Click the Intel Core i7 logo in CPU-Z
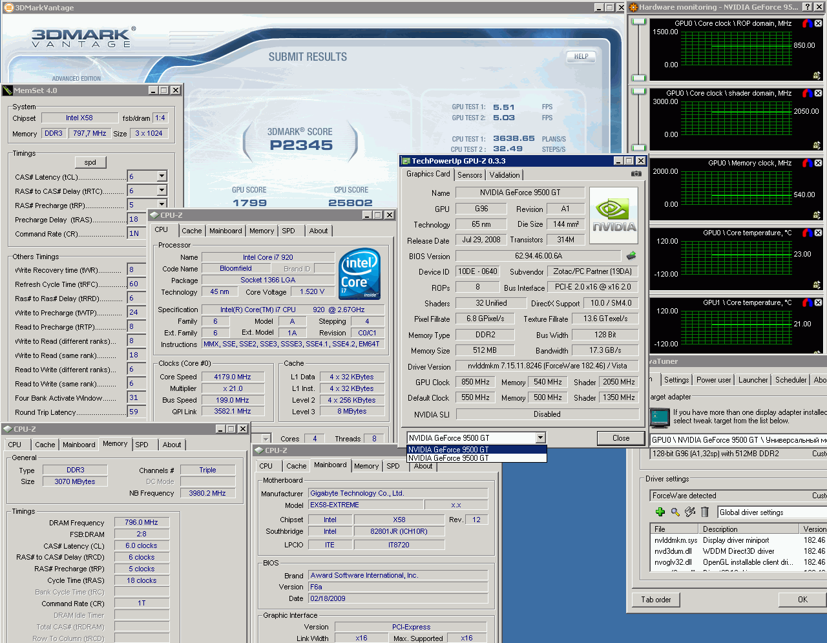Viewport: 827px width, 643px height. tap(359, 273)
